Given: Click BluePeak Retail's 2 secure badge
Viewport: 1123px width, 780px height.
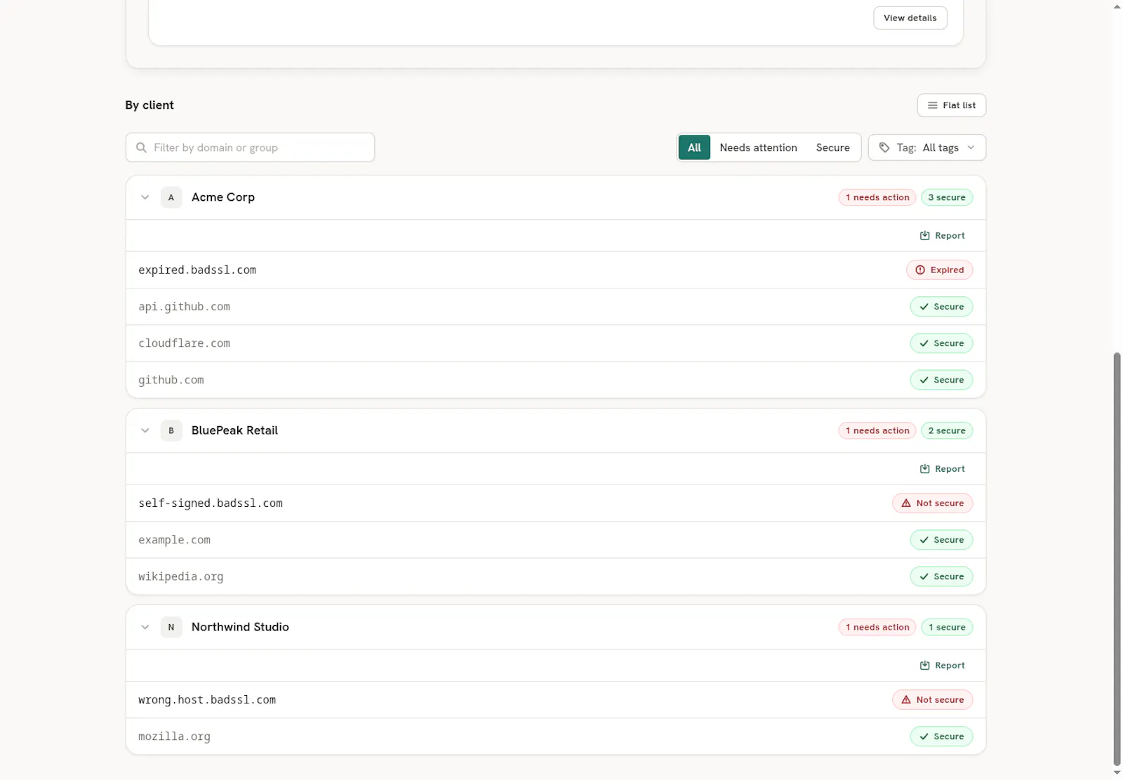Looking at the screenshot, I should pyautogui.click(x=946, y=430).
